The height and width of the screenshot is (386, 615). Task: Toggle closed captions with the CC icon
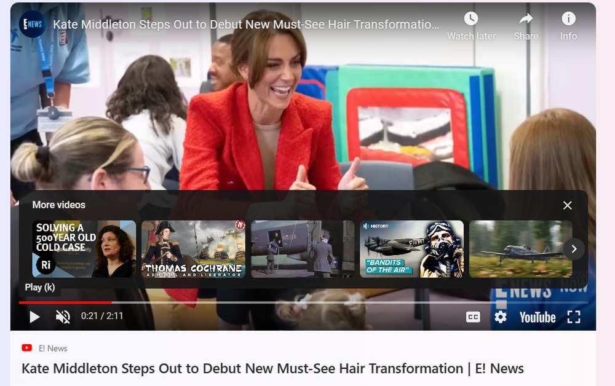click(x=472, y=317)
